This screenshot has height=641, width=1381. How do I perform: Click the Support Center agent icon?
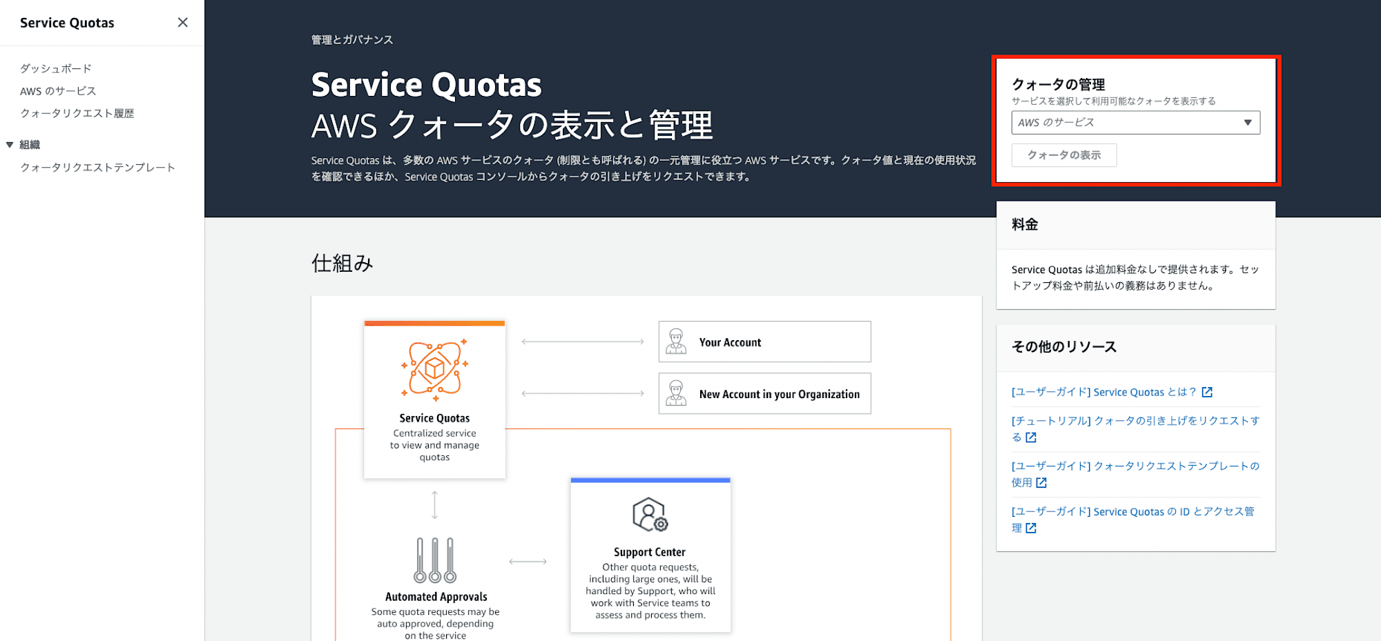[650, 515]
